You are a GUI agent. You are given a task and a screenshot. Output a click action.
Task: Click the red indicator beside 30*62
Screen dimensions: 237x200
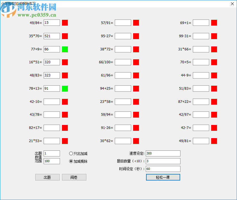pos(136,141)
